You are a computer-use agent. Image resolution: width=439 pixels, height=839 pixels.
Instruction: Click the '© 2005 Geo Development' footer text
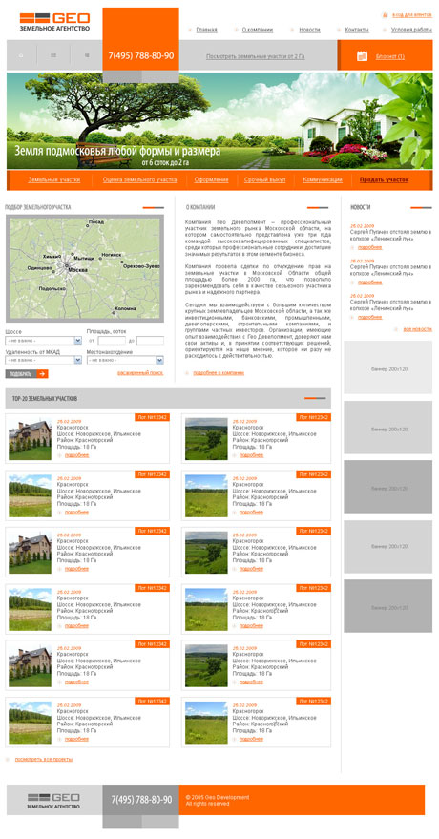click(218, 797)
